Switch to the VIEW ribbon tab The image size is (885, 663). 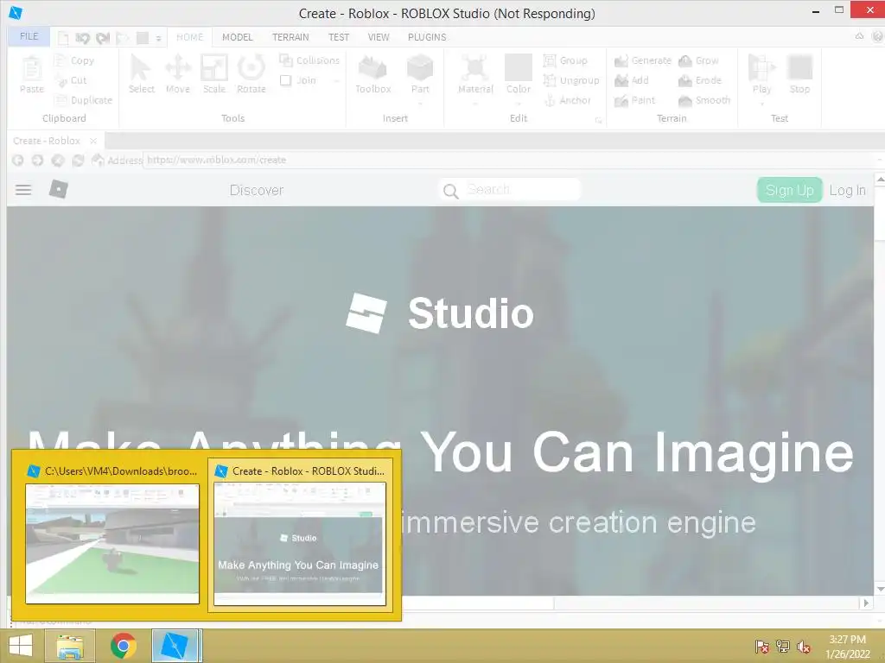[379, 37]
